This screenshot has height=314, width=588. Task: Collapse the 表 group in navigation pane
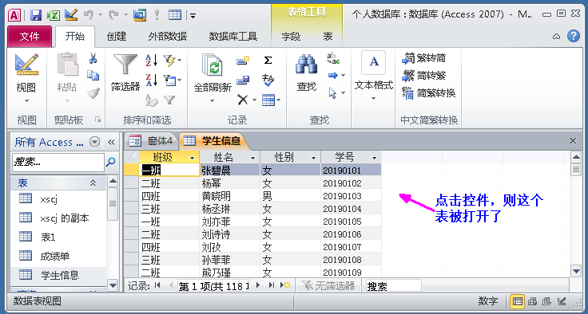tap(93, 183)
